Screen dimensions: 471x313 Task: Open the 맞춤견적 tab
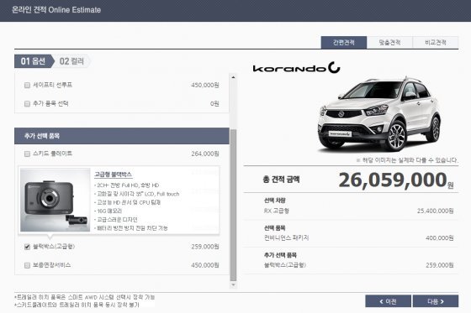click(389, 43)
